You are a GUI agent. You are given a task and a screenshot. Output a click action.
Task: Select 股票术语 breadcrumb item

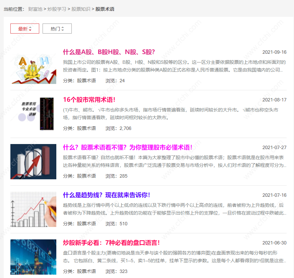105,9
